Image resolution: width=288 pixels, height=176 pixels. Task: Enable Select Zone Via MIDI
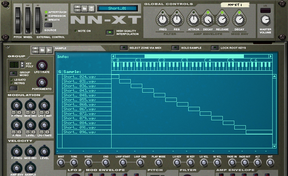coord(124,48)
